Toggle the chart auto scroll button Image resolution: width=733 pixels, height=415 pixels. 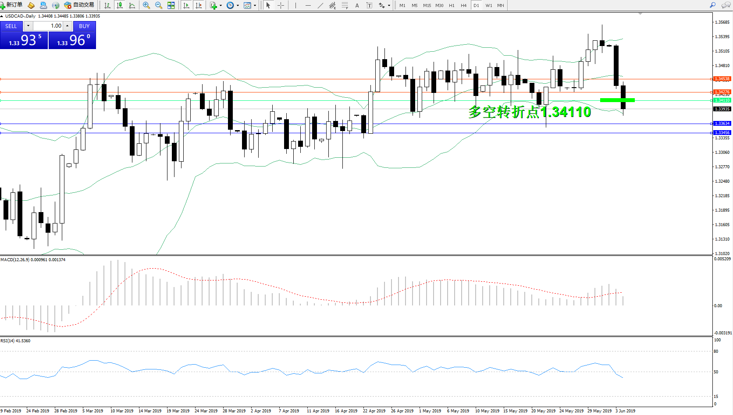[186, 5]
